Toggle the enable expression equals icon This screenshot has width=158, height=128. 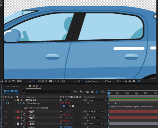[64, 106]
